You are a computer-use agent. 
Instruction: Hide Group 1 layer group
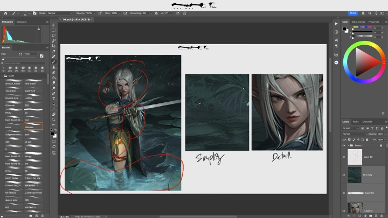pos(343,145)
